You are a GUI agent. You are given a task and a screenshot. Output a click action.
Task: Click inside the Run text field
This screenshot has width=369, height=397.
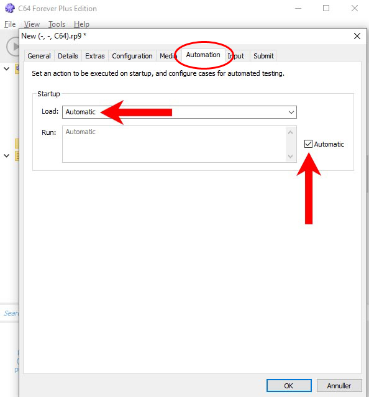click(174, 144)
